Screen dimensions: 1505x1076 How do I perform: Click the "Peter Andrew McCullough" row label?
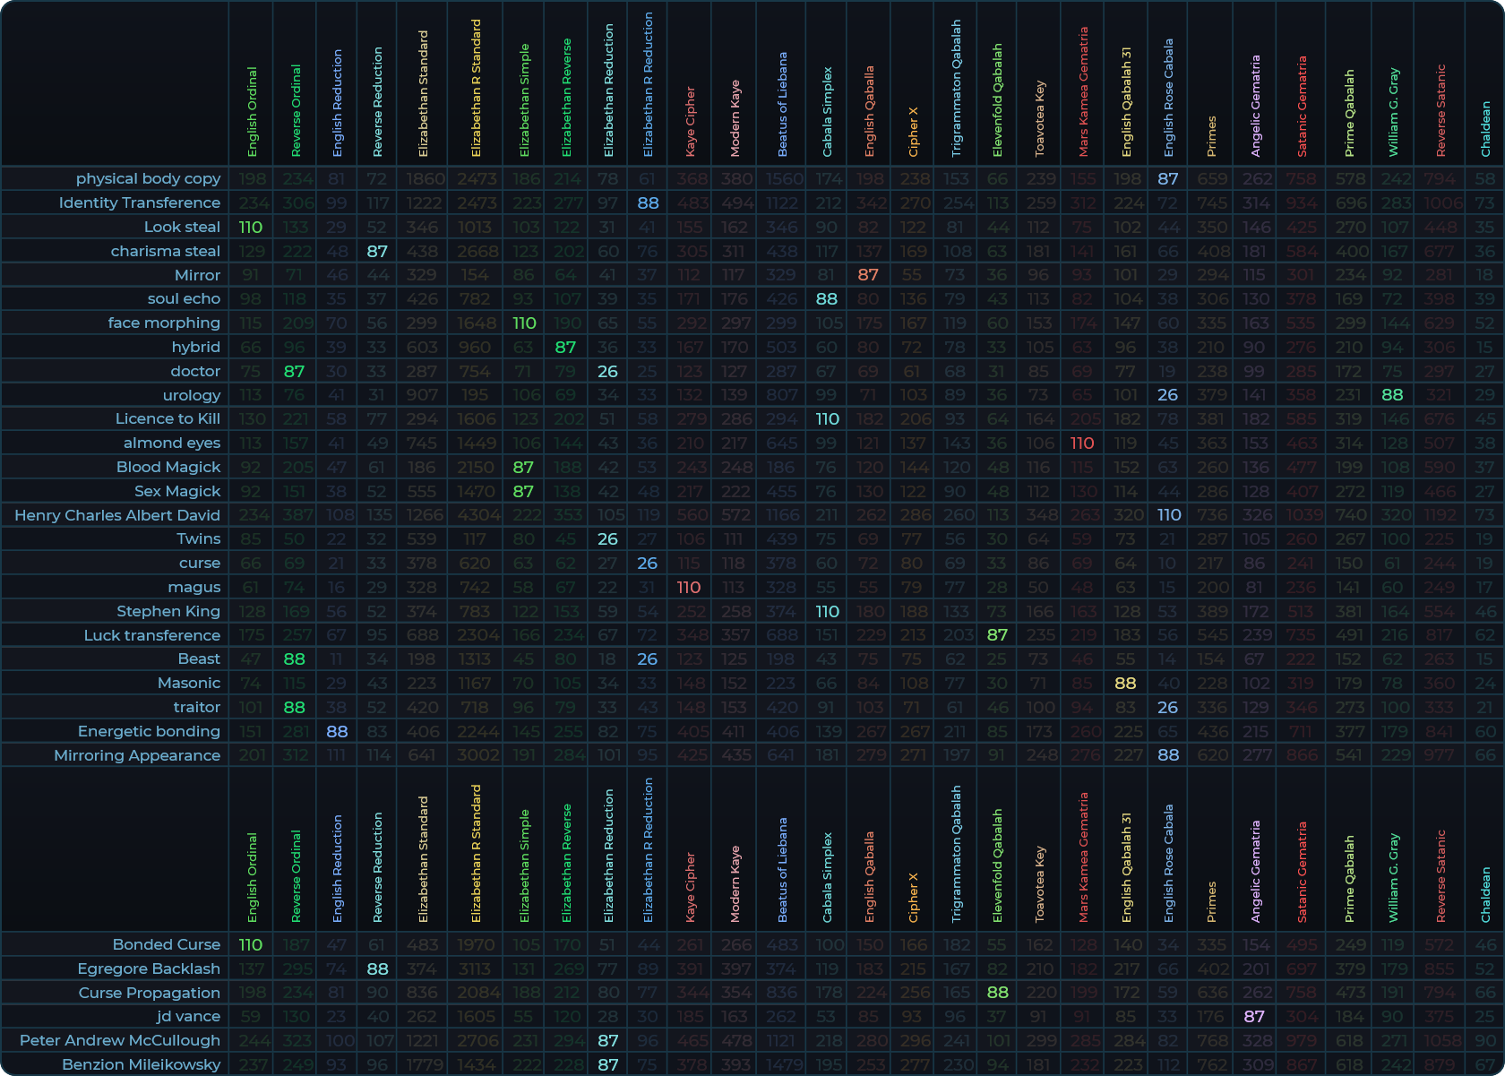tap(119, 1040)
